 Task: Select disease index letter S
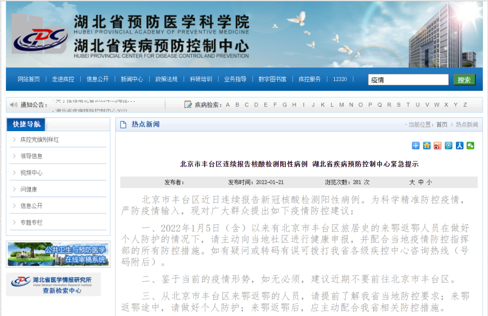(399, 105)
